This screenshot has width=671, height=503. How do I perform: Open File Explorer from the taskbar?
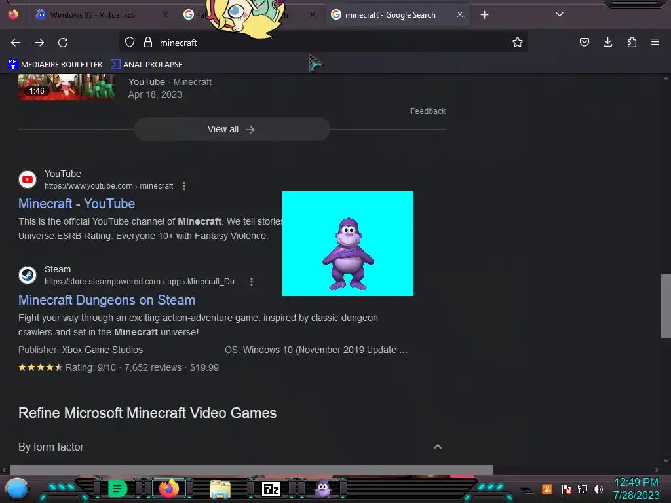click(x=220, y=489)
